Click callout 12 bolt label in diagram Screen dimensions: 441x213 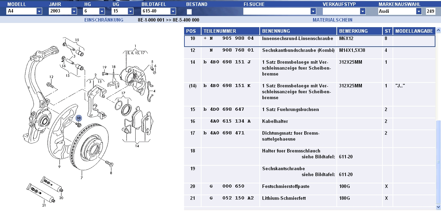click(x=51, y=77)
